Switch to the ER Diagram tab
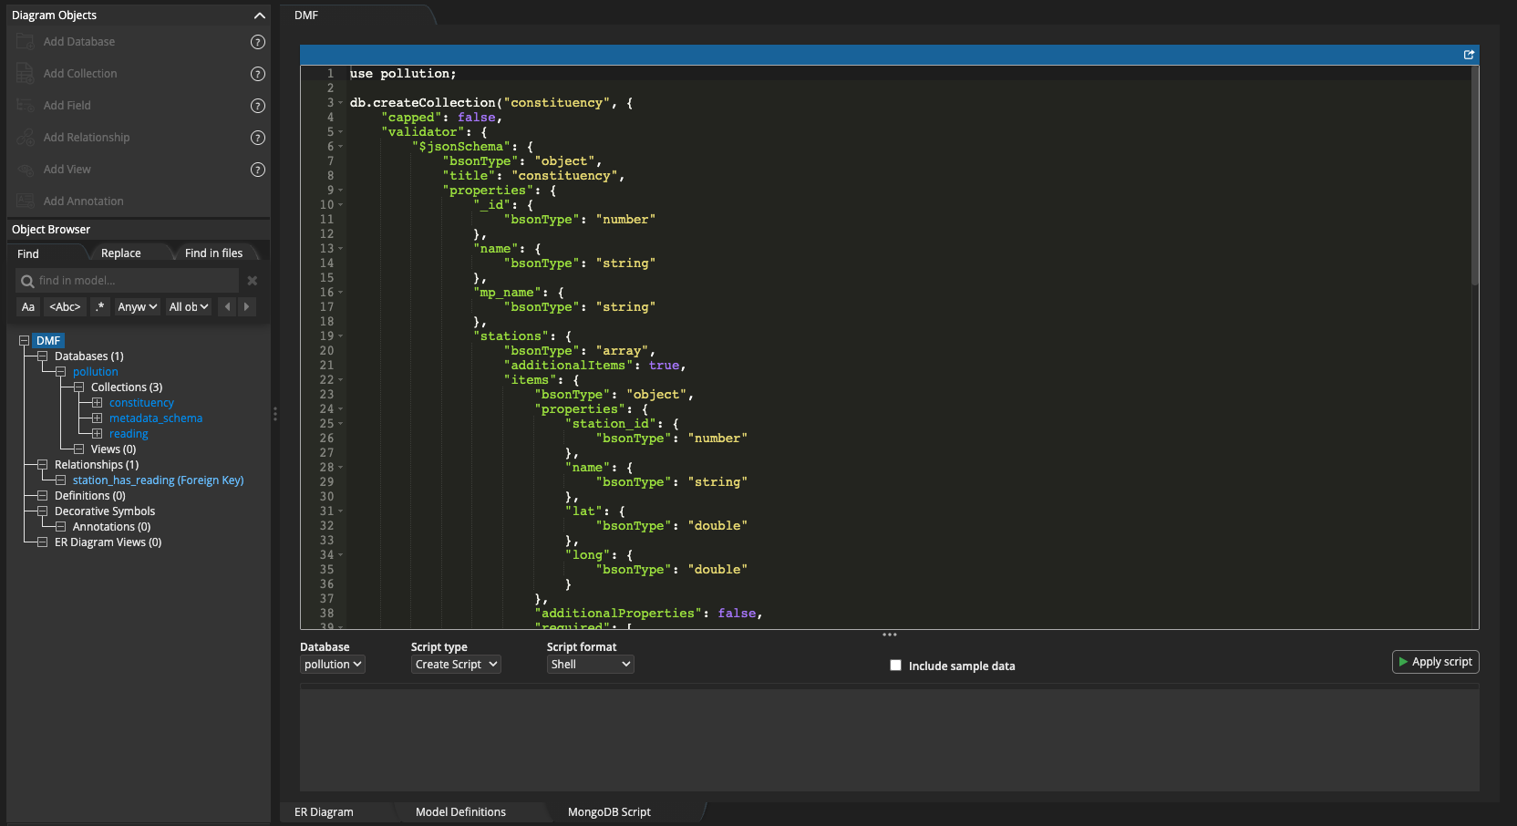 324,812
